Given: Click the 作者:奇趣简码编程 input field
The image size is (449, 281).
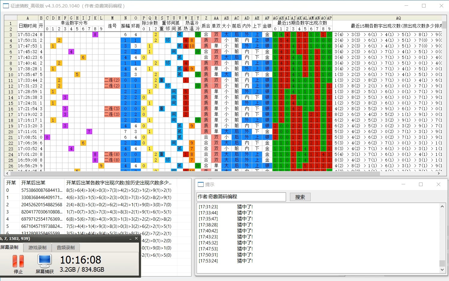Looking at the screenshot, I should click(x=241, y=197).
